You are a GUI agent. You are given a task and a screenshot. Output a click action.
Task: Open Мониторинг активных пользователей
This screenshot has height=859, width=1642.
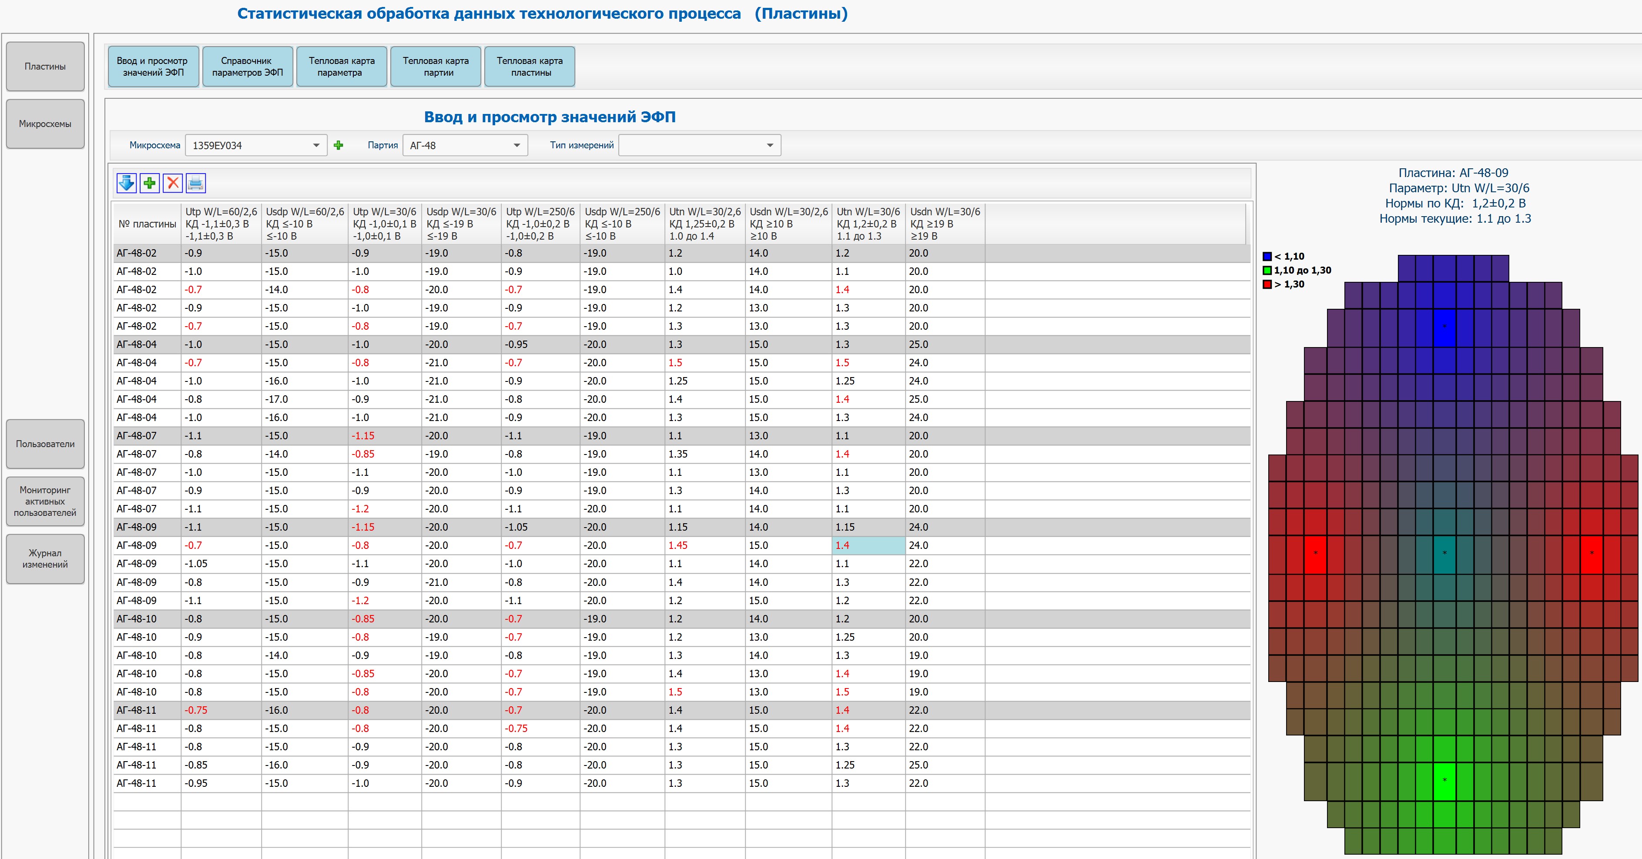coord(45,501)
